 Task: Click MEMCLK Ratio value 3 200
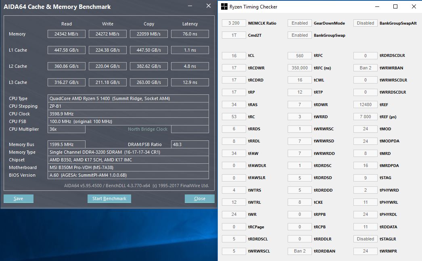(x=234, y=23)
